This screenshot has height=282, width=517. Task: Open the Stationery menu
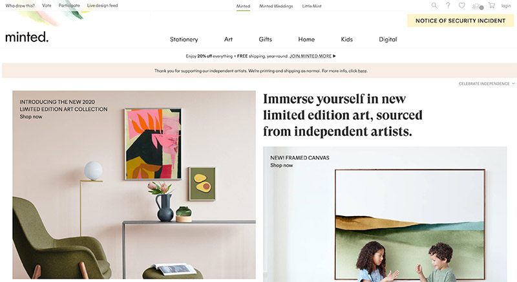[184, 39]
